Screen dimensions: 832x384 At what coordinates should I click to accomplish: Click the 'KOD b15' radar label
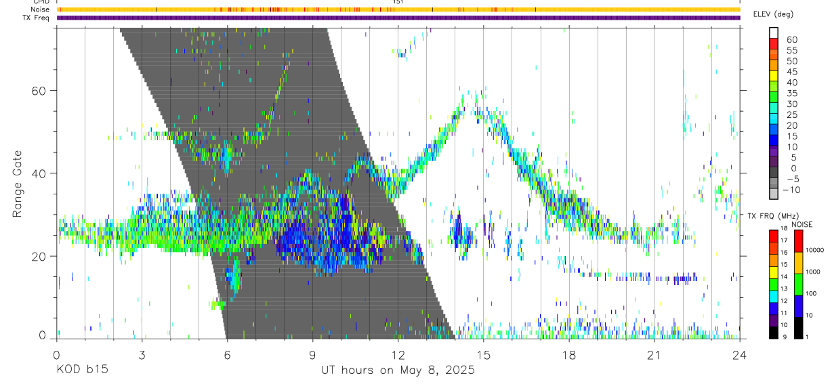pyautogui.click(x=81, y=370)
